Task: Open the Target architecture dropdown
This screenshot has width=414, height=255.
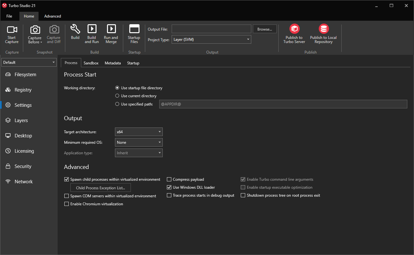Action: (139, 132)
